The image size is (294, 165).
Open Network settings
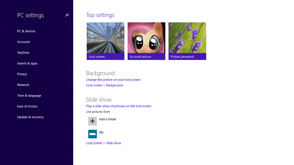pos(23,85)
